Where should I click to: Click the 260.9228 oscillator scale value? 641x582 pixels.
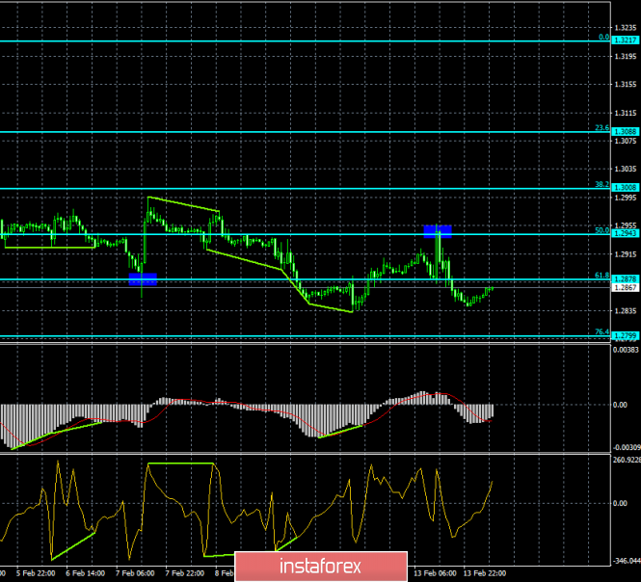625,459
